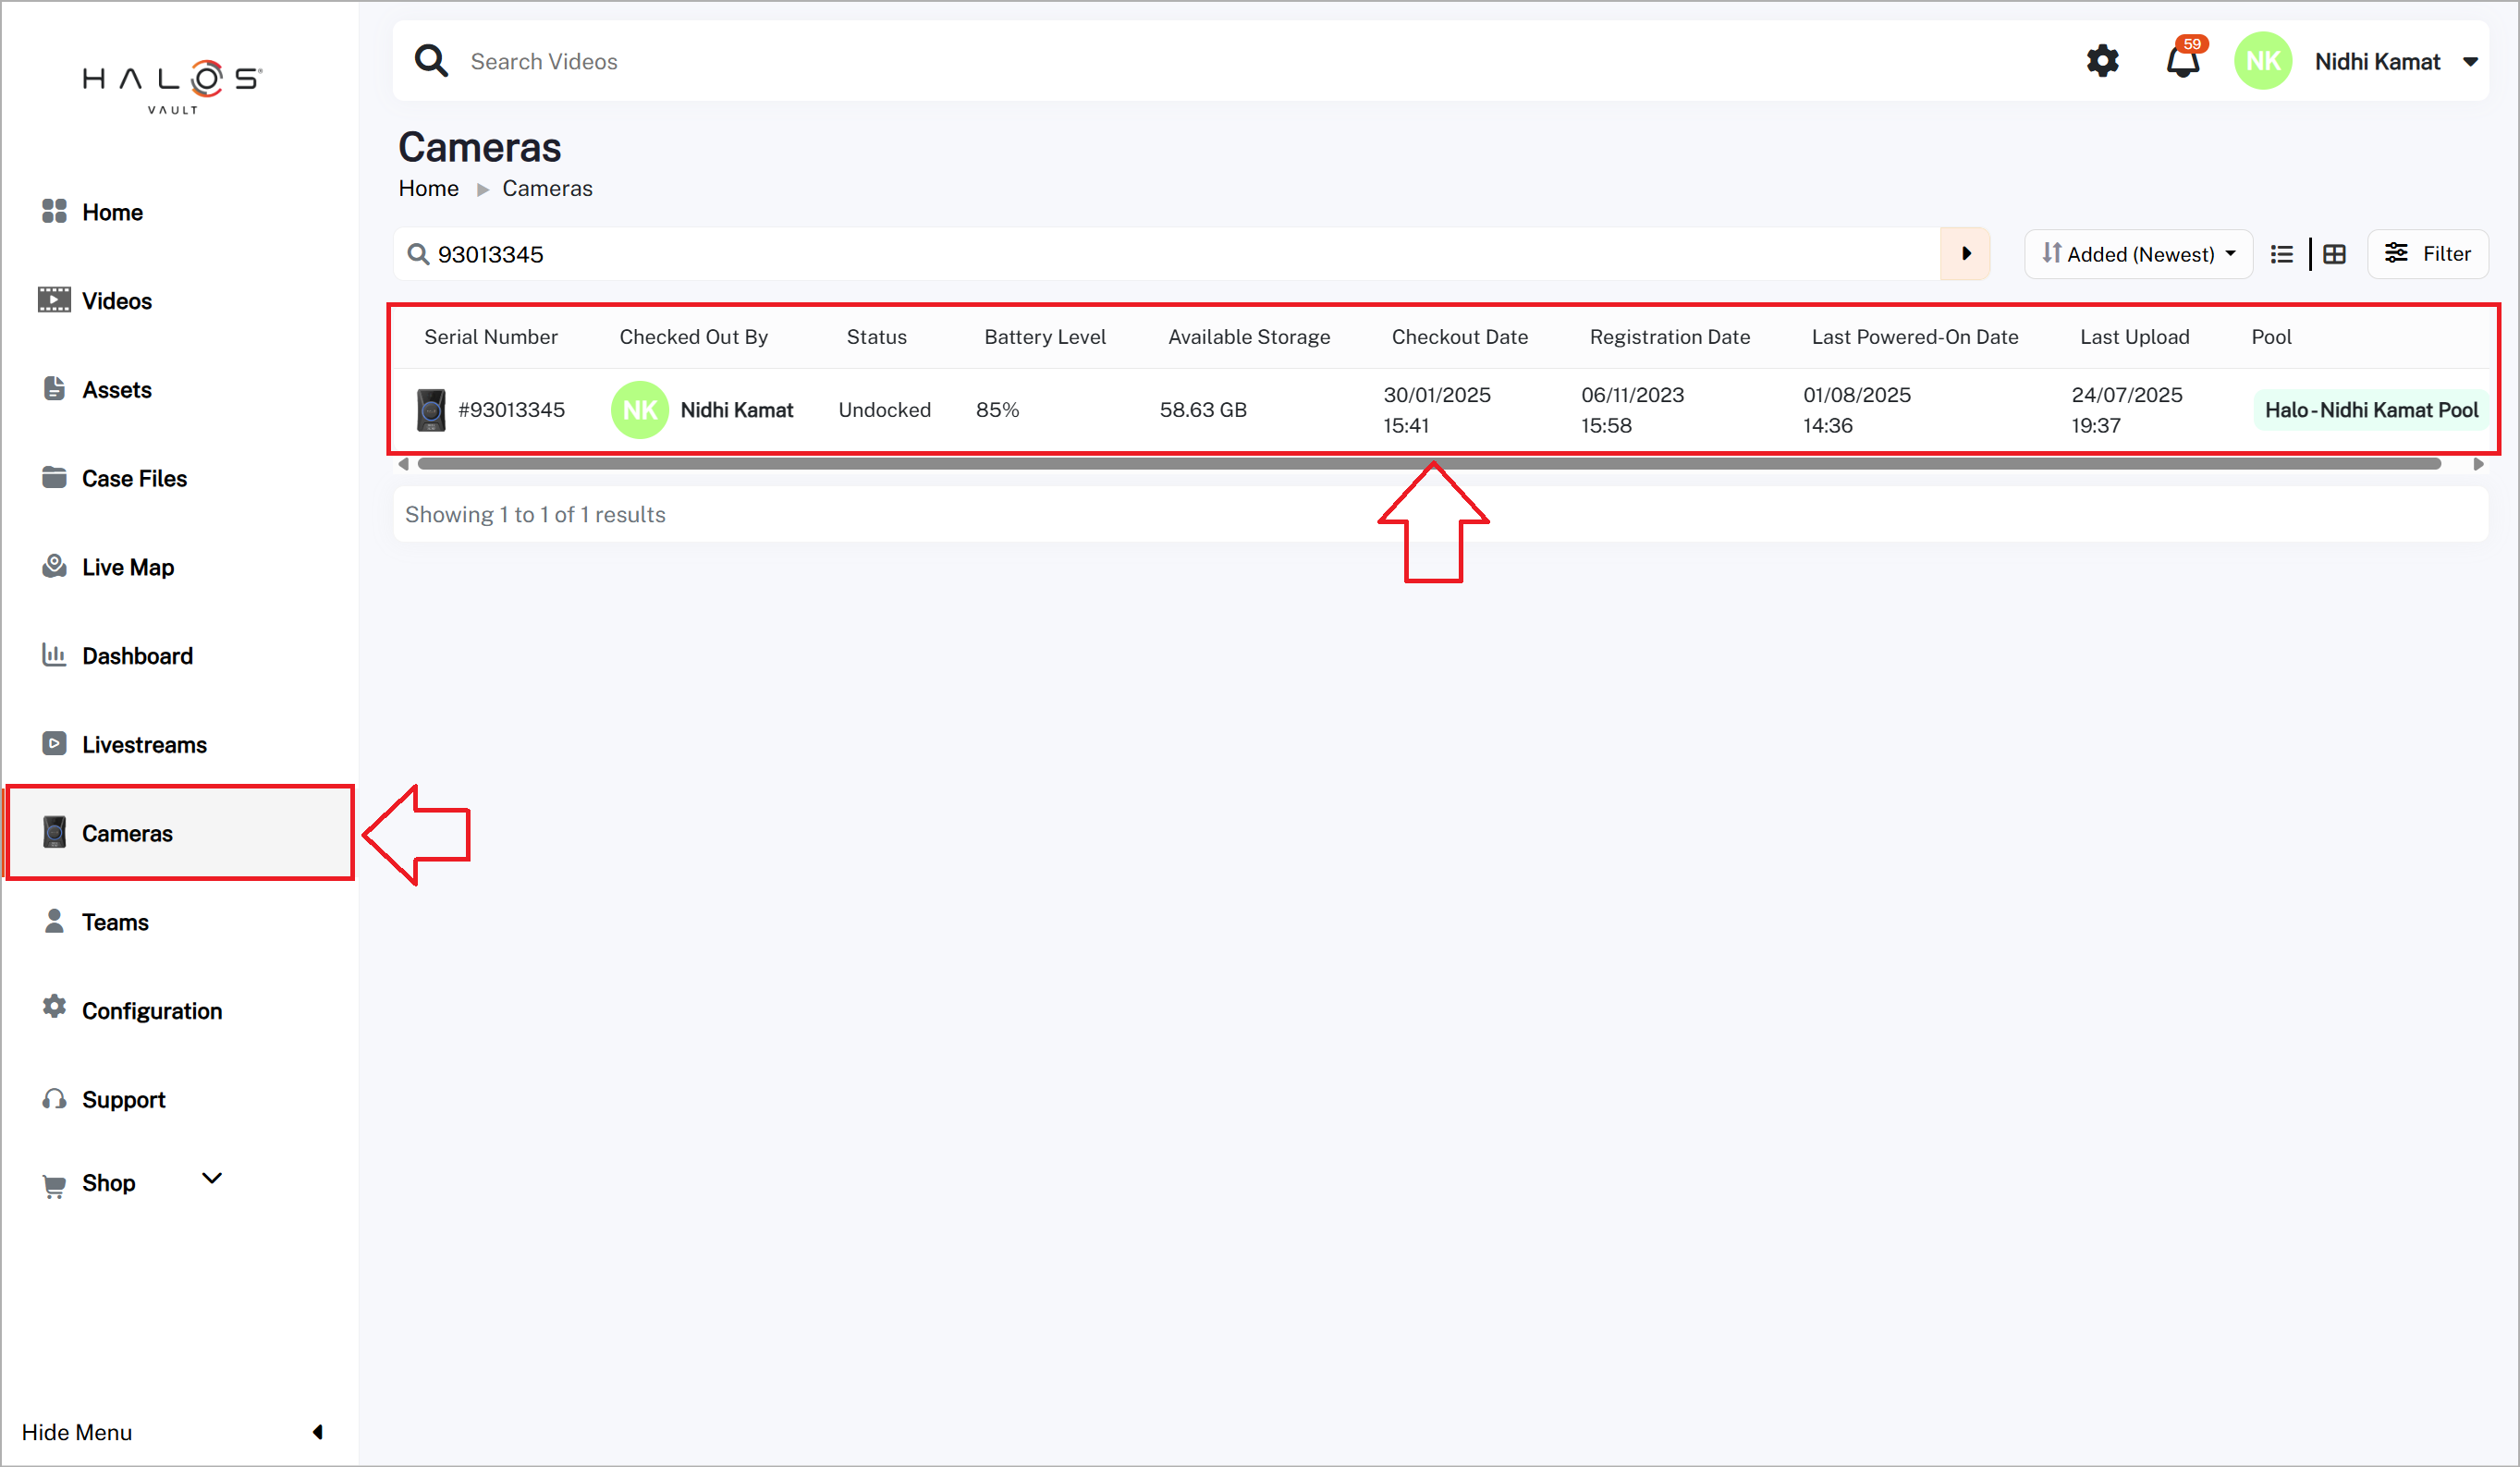Open the Added (Newest) sort dropdown
The width and height of the screenshot is (2520, 1467).
pos(2138,254)
